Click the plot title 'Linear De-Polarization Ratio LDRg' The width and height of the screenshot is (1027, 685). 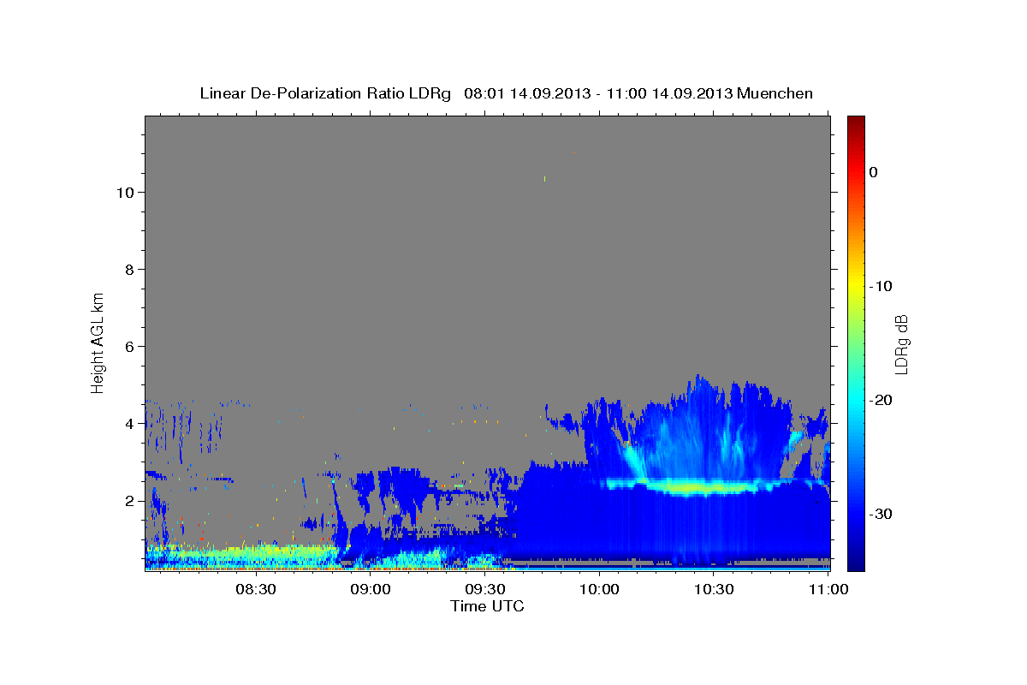[325, 93]
